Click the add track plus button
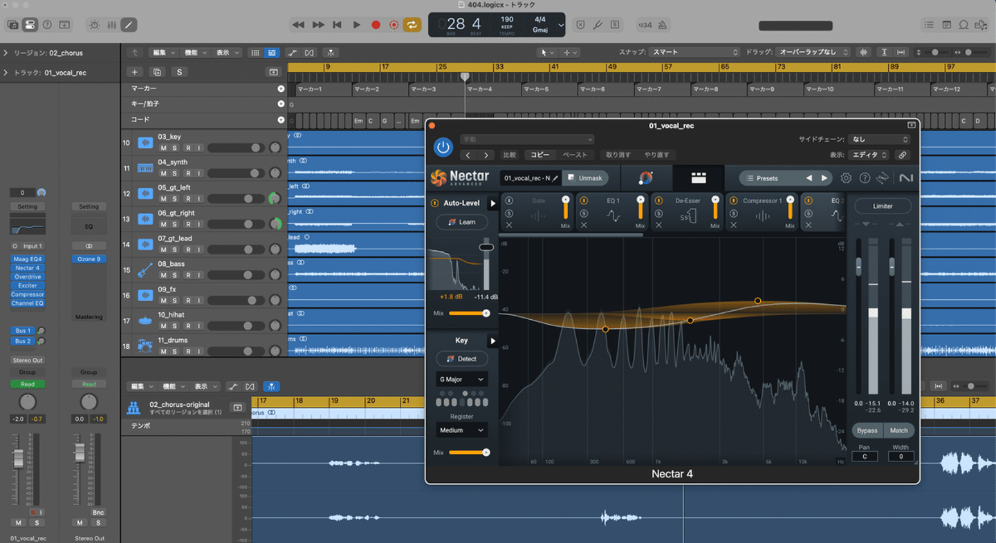Image resolution: width=996 pixels, height=543 pixels. 135,72
